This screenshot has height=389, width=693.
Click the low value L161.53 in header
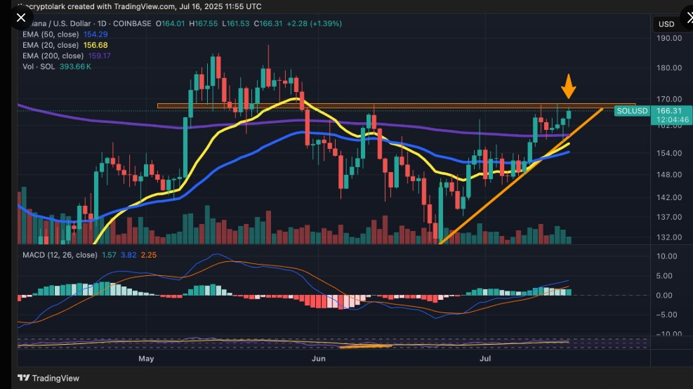coord(236,24)
